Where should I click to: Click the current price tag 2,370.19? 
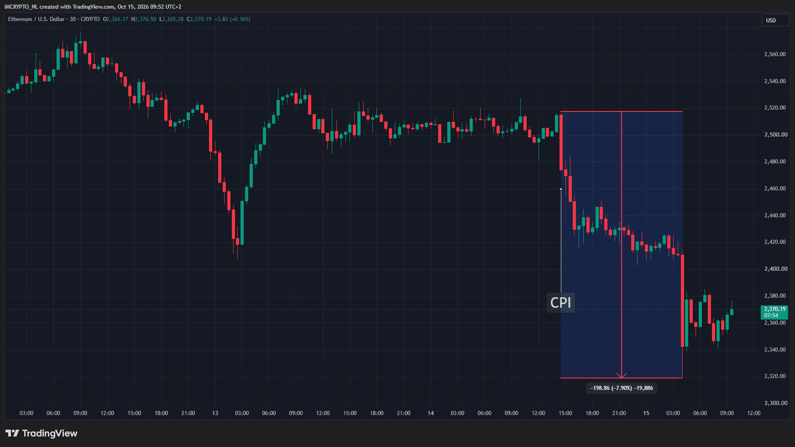click(775, 312)
